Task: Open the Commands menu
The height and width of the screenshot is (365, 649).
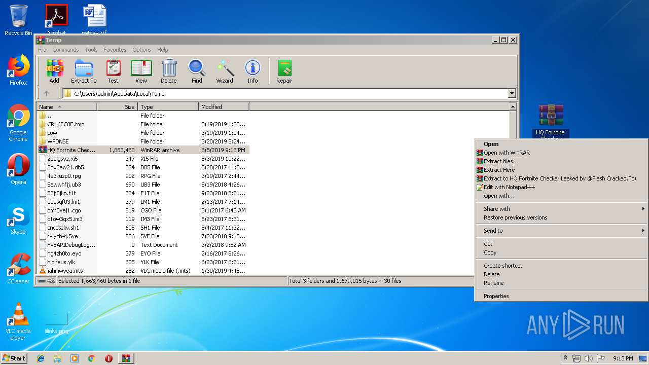Action: [x=65, y=50]
